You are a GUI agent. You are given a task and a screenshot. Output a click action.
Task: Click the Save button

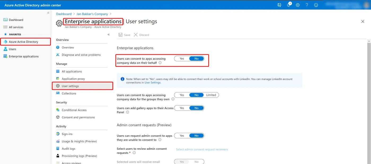coord(124,35)
